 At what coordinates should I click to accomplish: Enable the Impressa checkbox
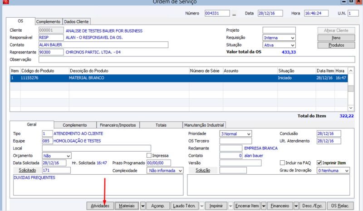(x=149, y=155)
